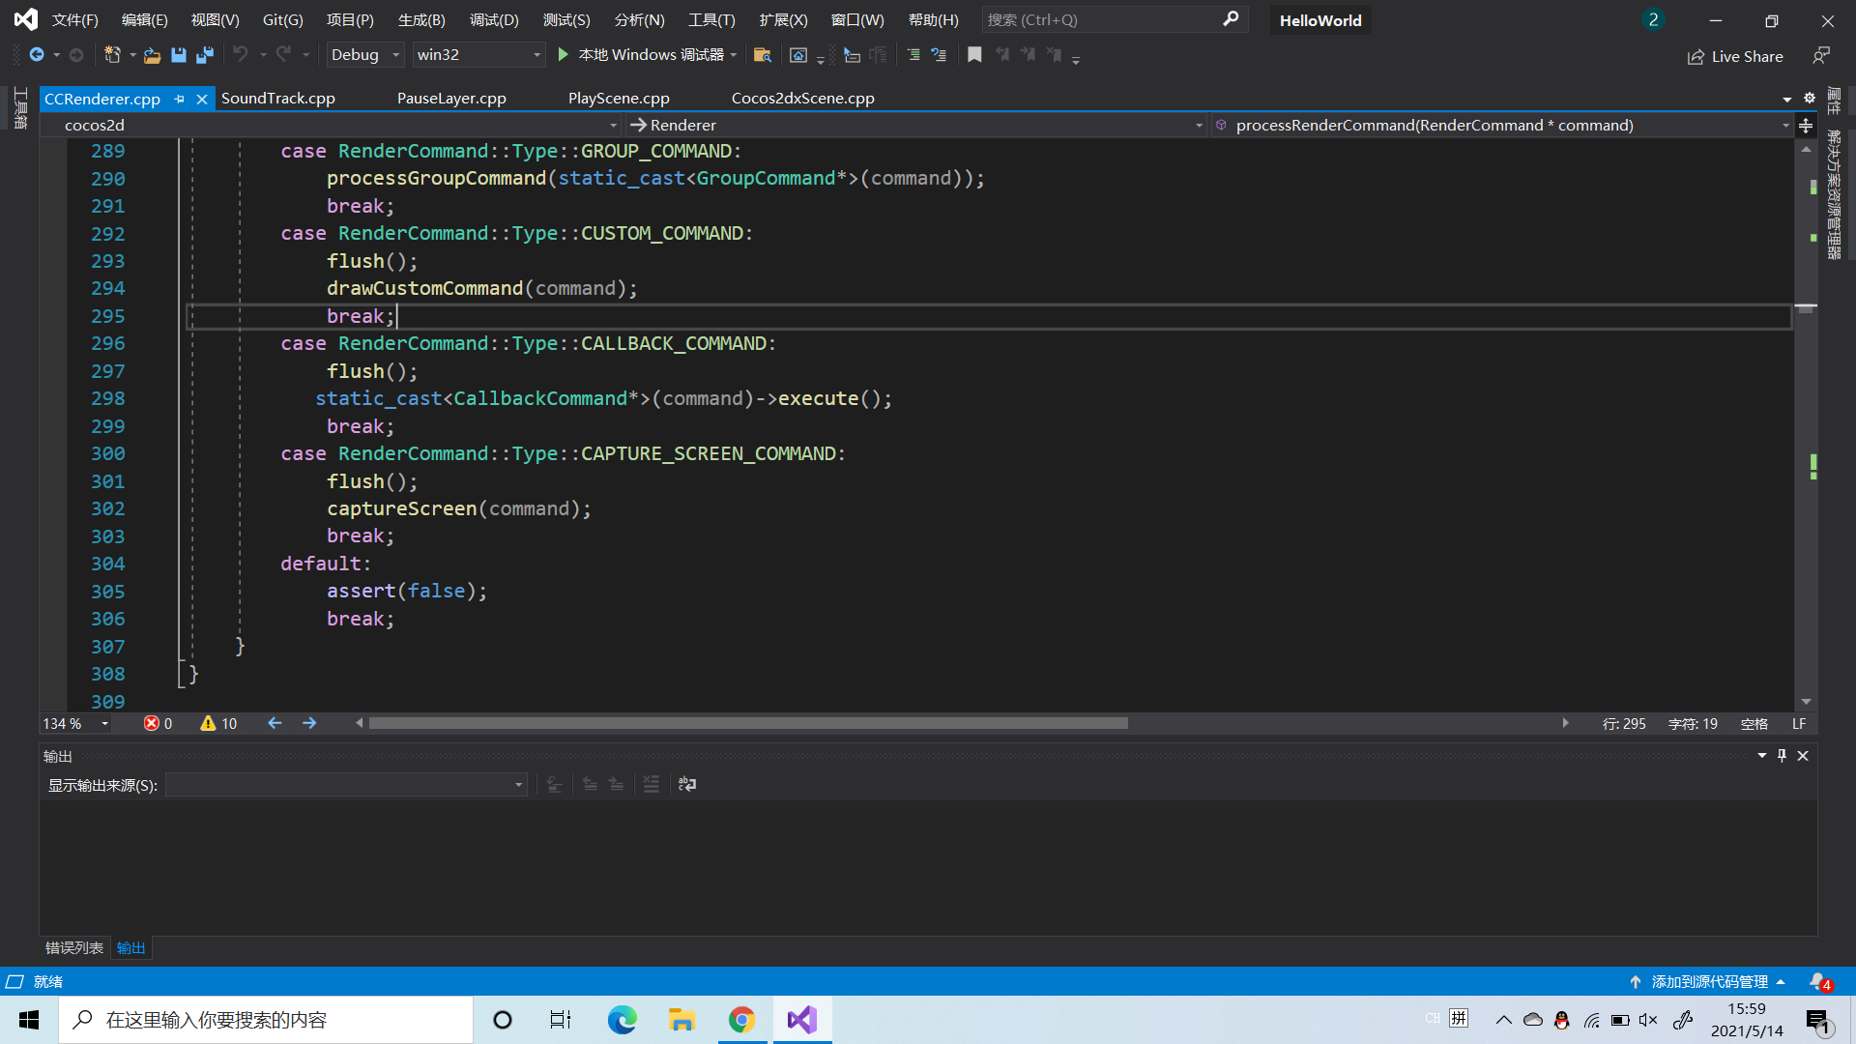This screenshot has height=1044, width=1856.
Task: Click the Save All toolbar icon
Action: point(204,55)
